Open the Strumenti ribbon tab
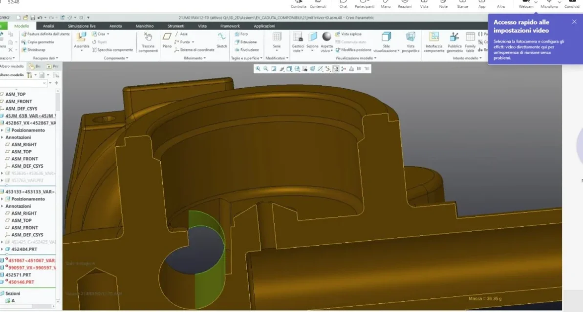583x312 pixels. (176, 26)
